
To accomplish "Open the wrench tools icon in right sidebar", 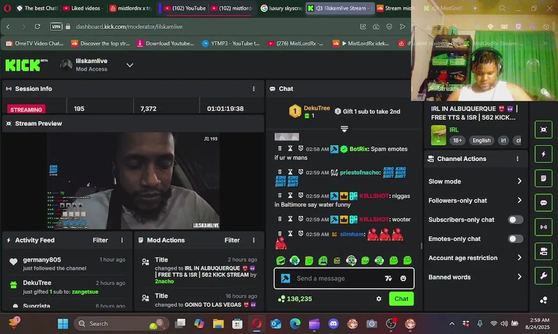I will (544, 276).
